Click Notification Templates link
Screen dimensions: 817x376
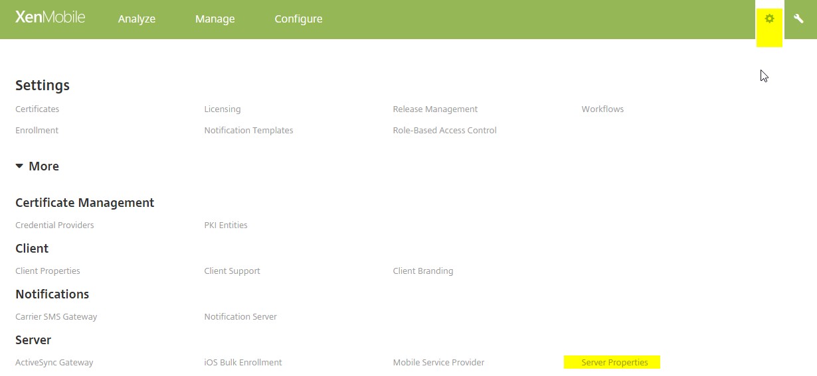pyautogui.click(x=248, y=131)
